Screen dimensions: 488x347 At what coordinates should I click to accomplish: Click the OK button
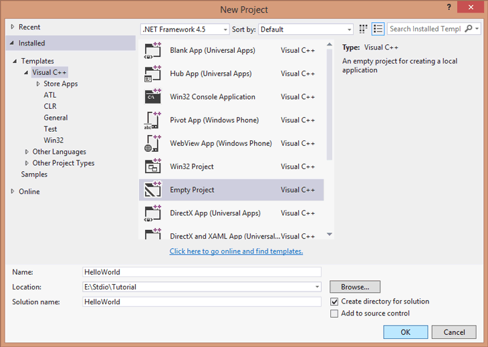point(405,332)
